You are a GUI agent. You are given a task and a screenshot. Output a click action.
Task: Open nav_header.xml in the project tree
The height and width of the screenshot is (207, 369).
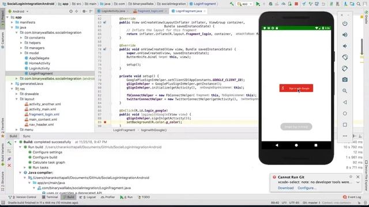click(41, 125)
